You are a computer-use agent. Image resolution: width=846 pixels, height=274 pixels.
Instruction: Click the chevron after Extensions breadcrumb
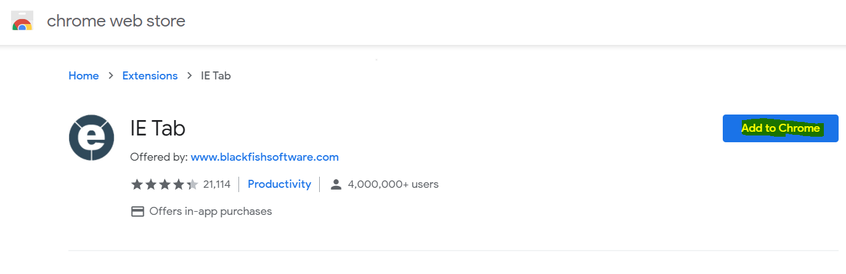[190, 76]
